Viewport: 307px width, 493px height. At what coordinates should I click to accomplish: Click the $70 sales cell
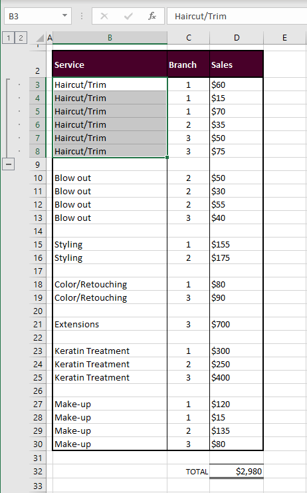click(x=237, y=111)
